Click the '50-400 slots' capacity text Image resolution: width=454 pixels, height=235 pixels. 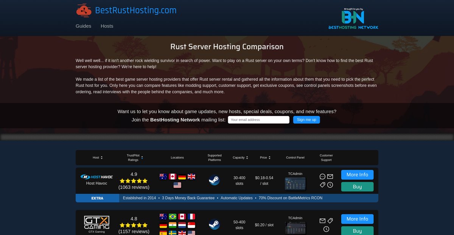239,225
